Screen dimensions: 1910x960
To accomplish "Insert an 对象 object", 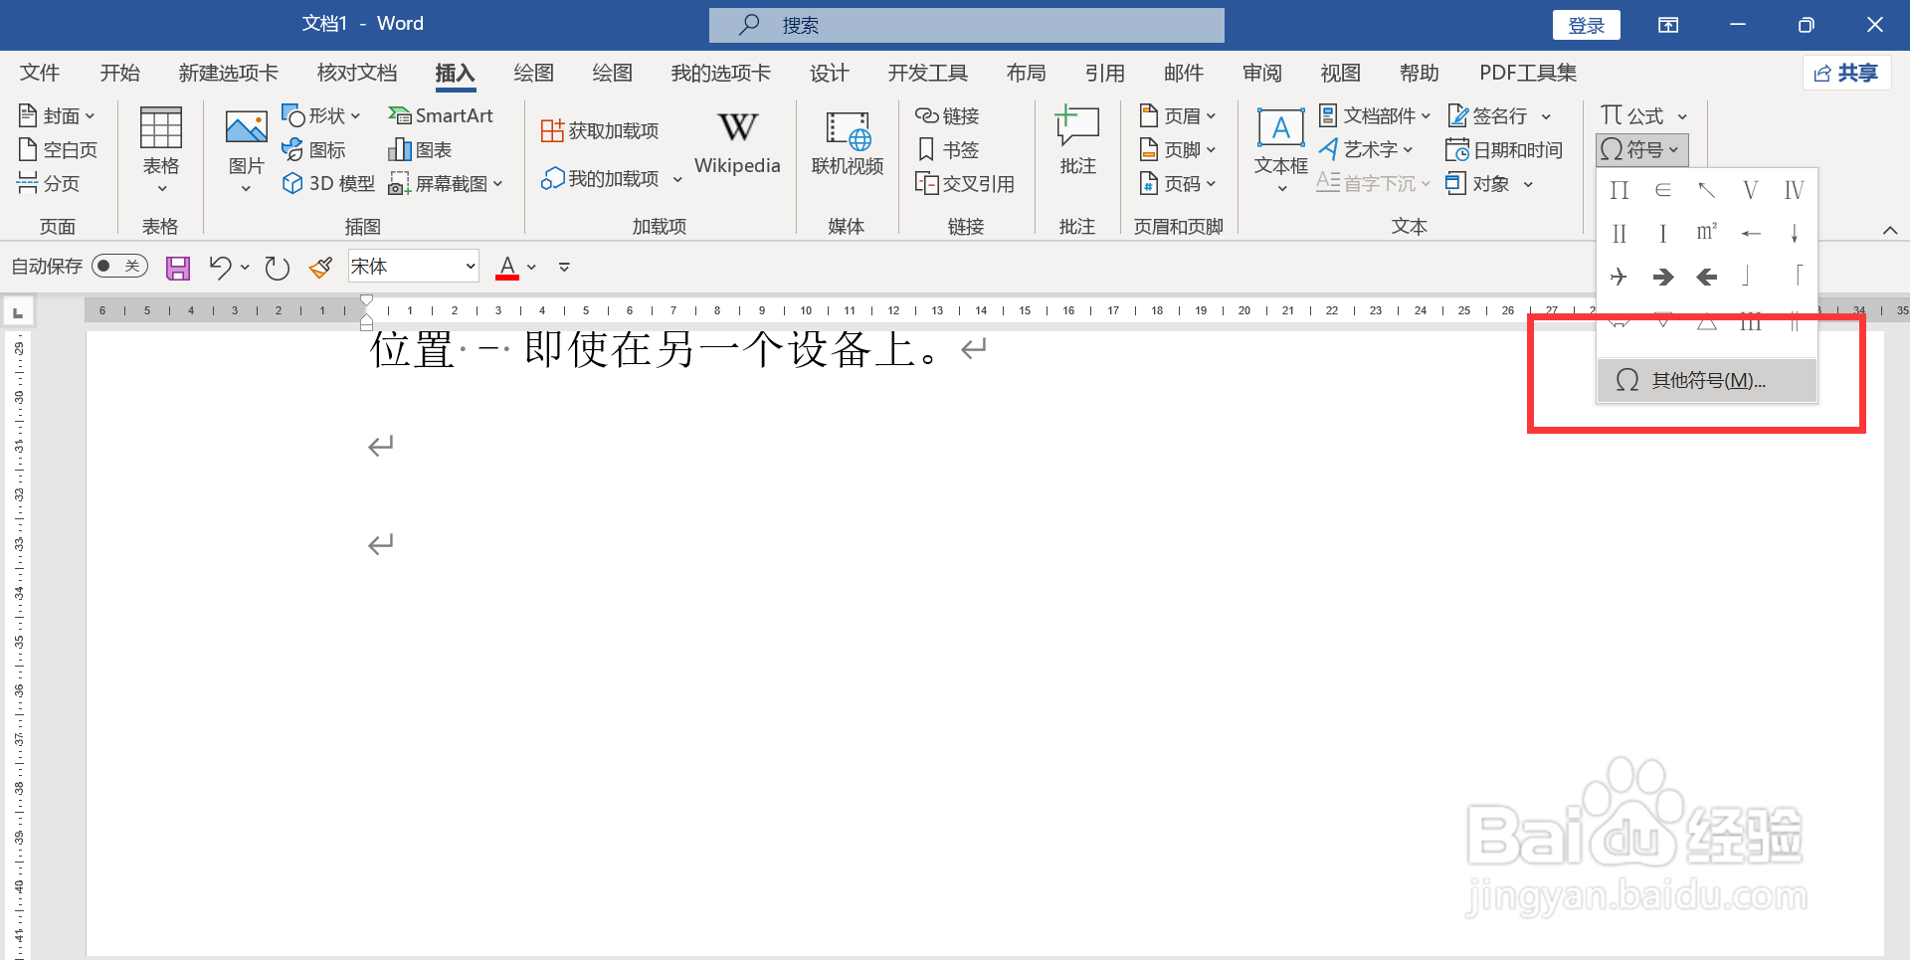I will click(1489, 184).
